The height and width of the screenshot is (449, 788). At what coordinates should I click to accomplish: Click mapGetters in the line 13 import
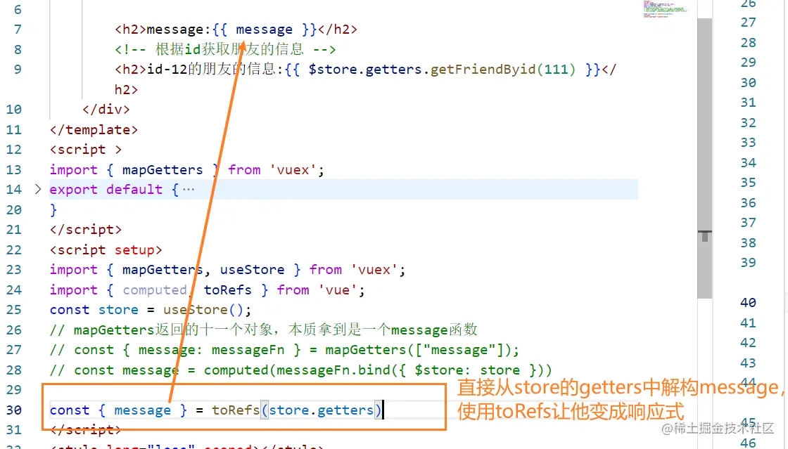click(163, 170)
